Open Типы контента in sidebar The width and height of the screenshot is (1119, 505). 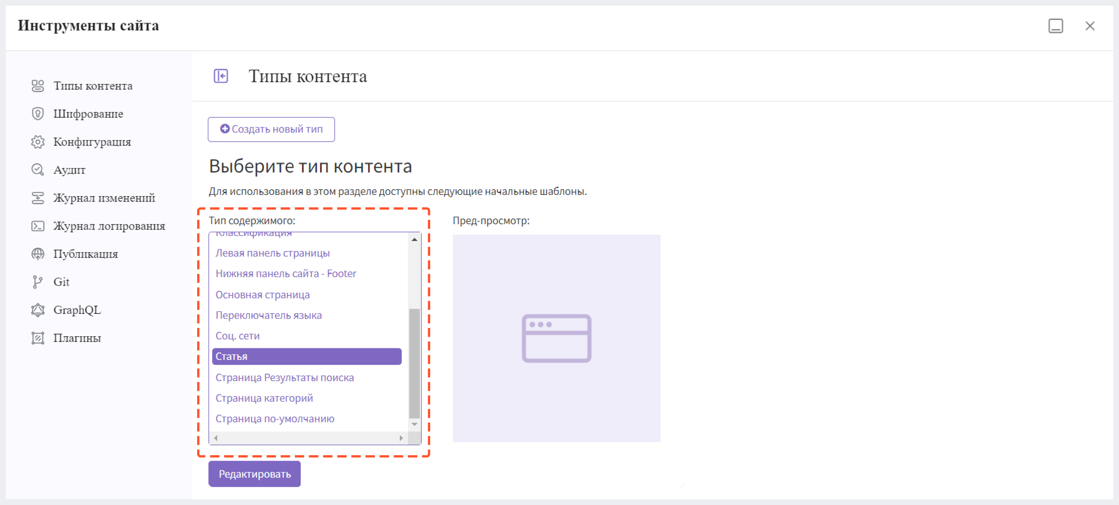pyautogui.click(x=92, y=86)
